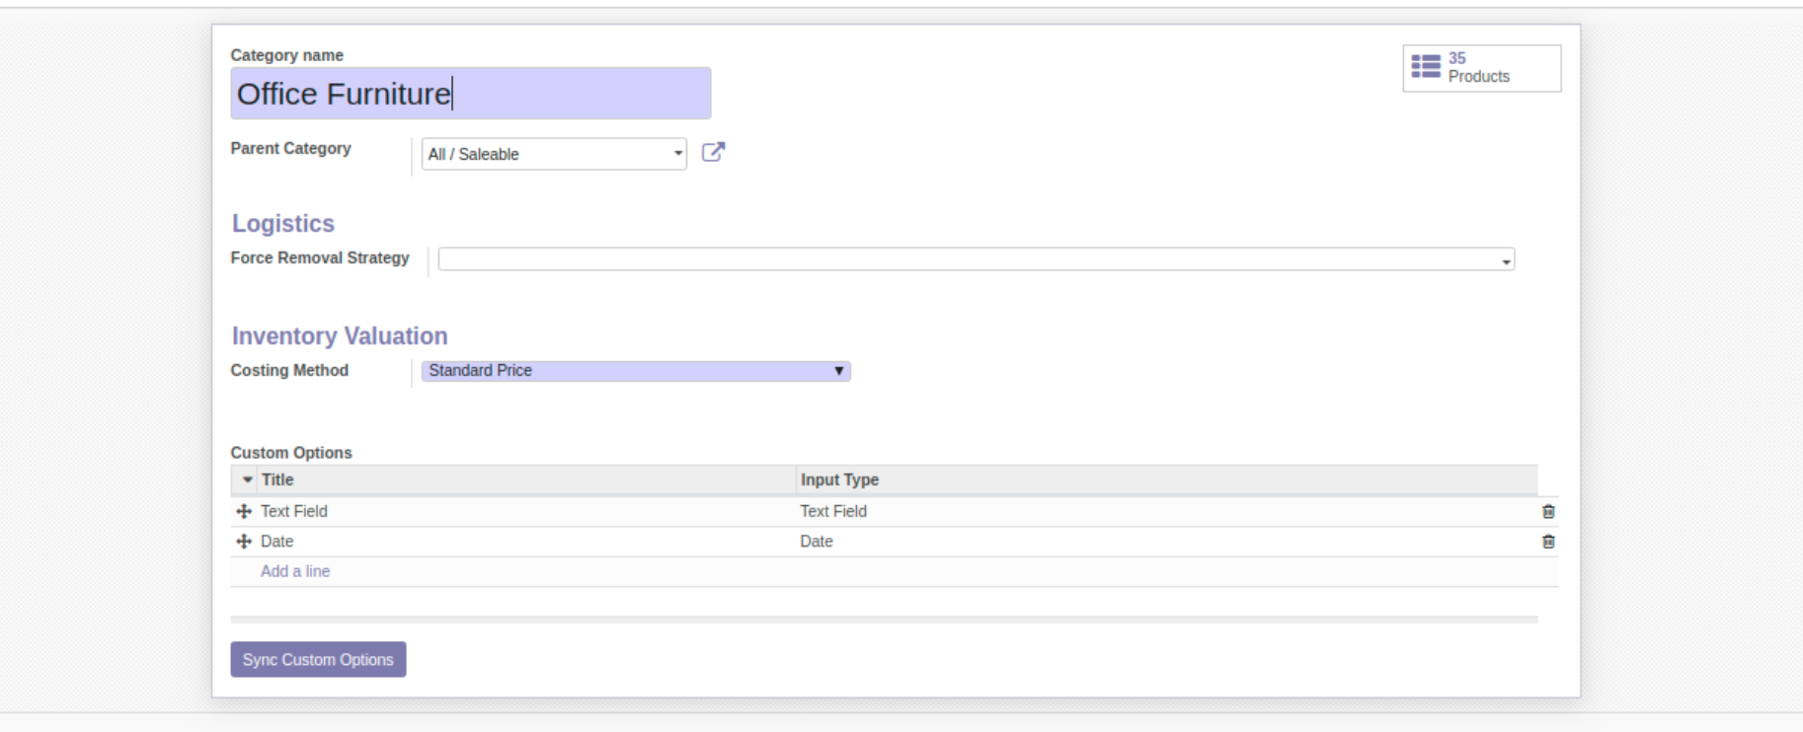Open the Force Removal Strategy dropdown
The height and width of the screenshot is (732, 1803).
click(x=1505, y=260)
